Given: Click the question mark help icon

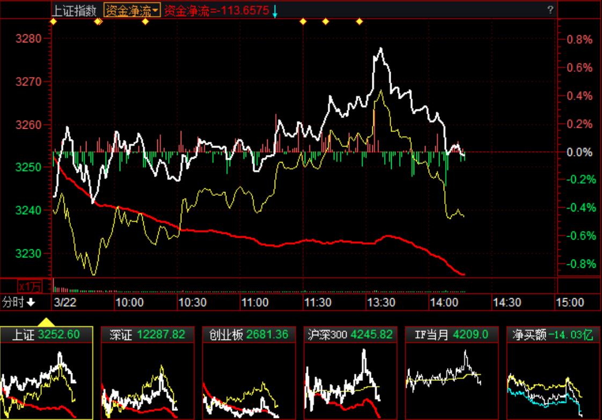Looking at the screenshot, I should [x=550, y=10].
